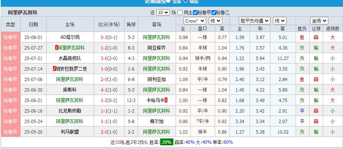
Task: Click home team 阿里萨瓦努科 on 25-05-24
Action: coord(70,121)
